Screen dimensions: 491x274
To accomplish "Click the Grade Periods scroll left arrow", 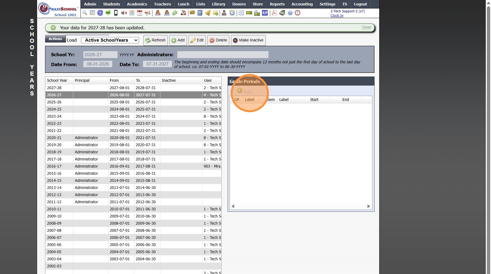I will [233, 206].
